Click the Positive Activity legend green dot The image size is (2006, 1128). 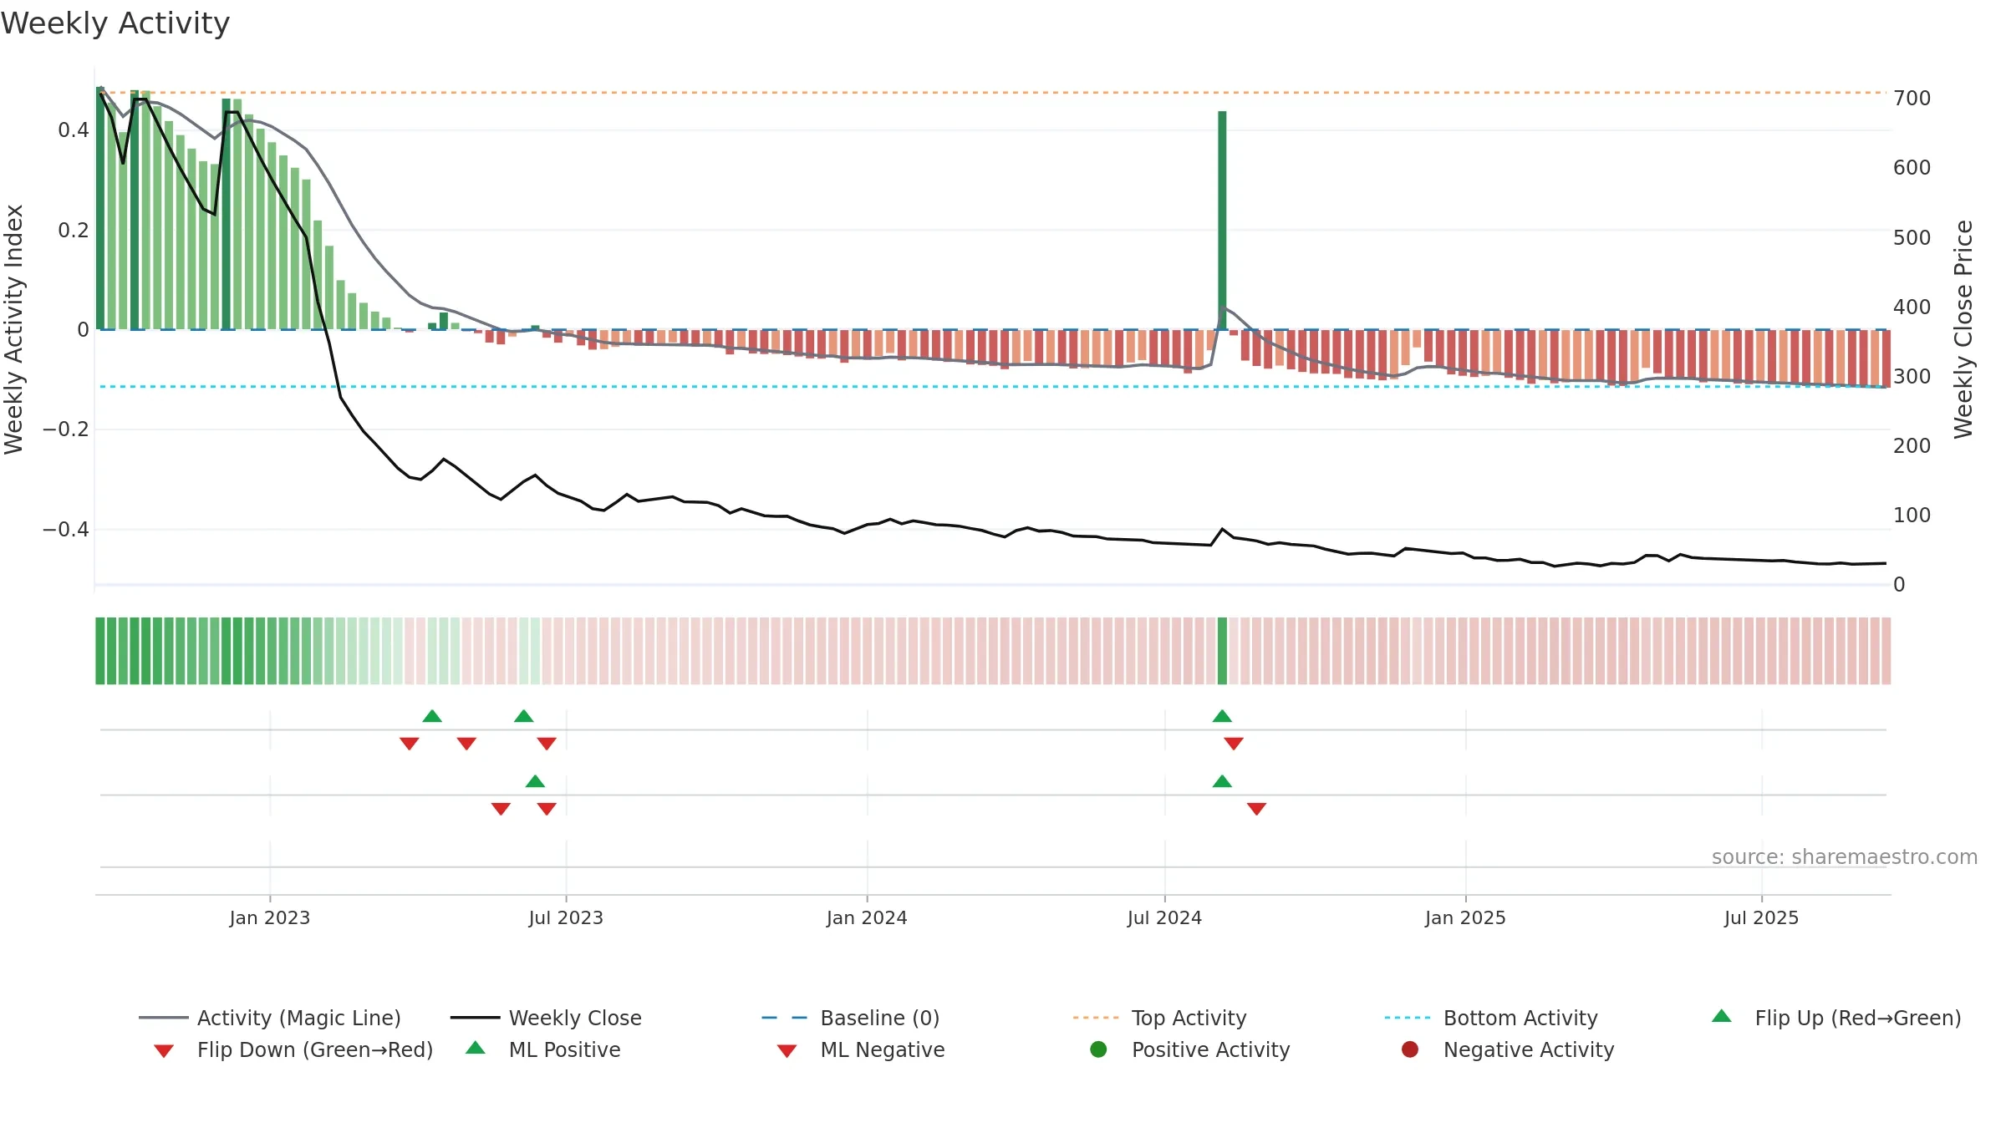coord(1099,1049)
